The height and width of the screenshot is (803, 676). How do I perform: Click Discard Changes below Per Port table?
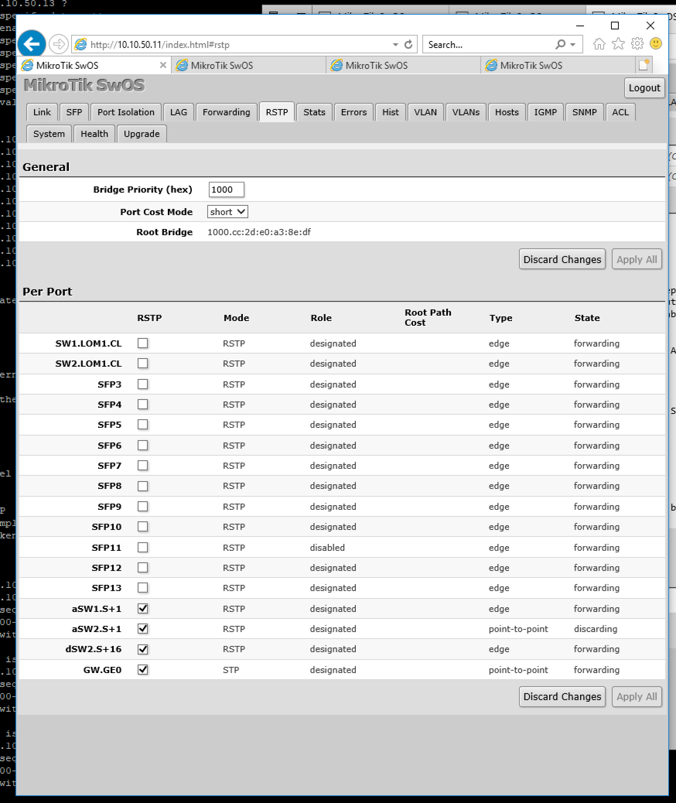click(x=562, y=697)
